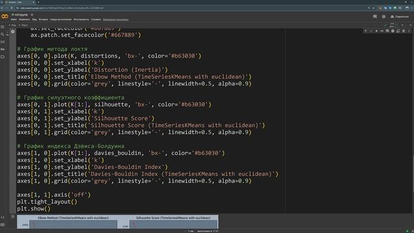Viewport: 414px width, 233px height.
Task: Open the code snippets icon in the bottom-left sidebar
Action: (x=3, y=217)
